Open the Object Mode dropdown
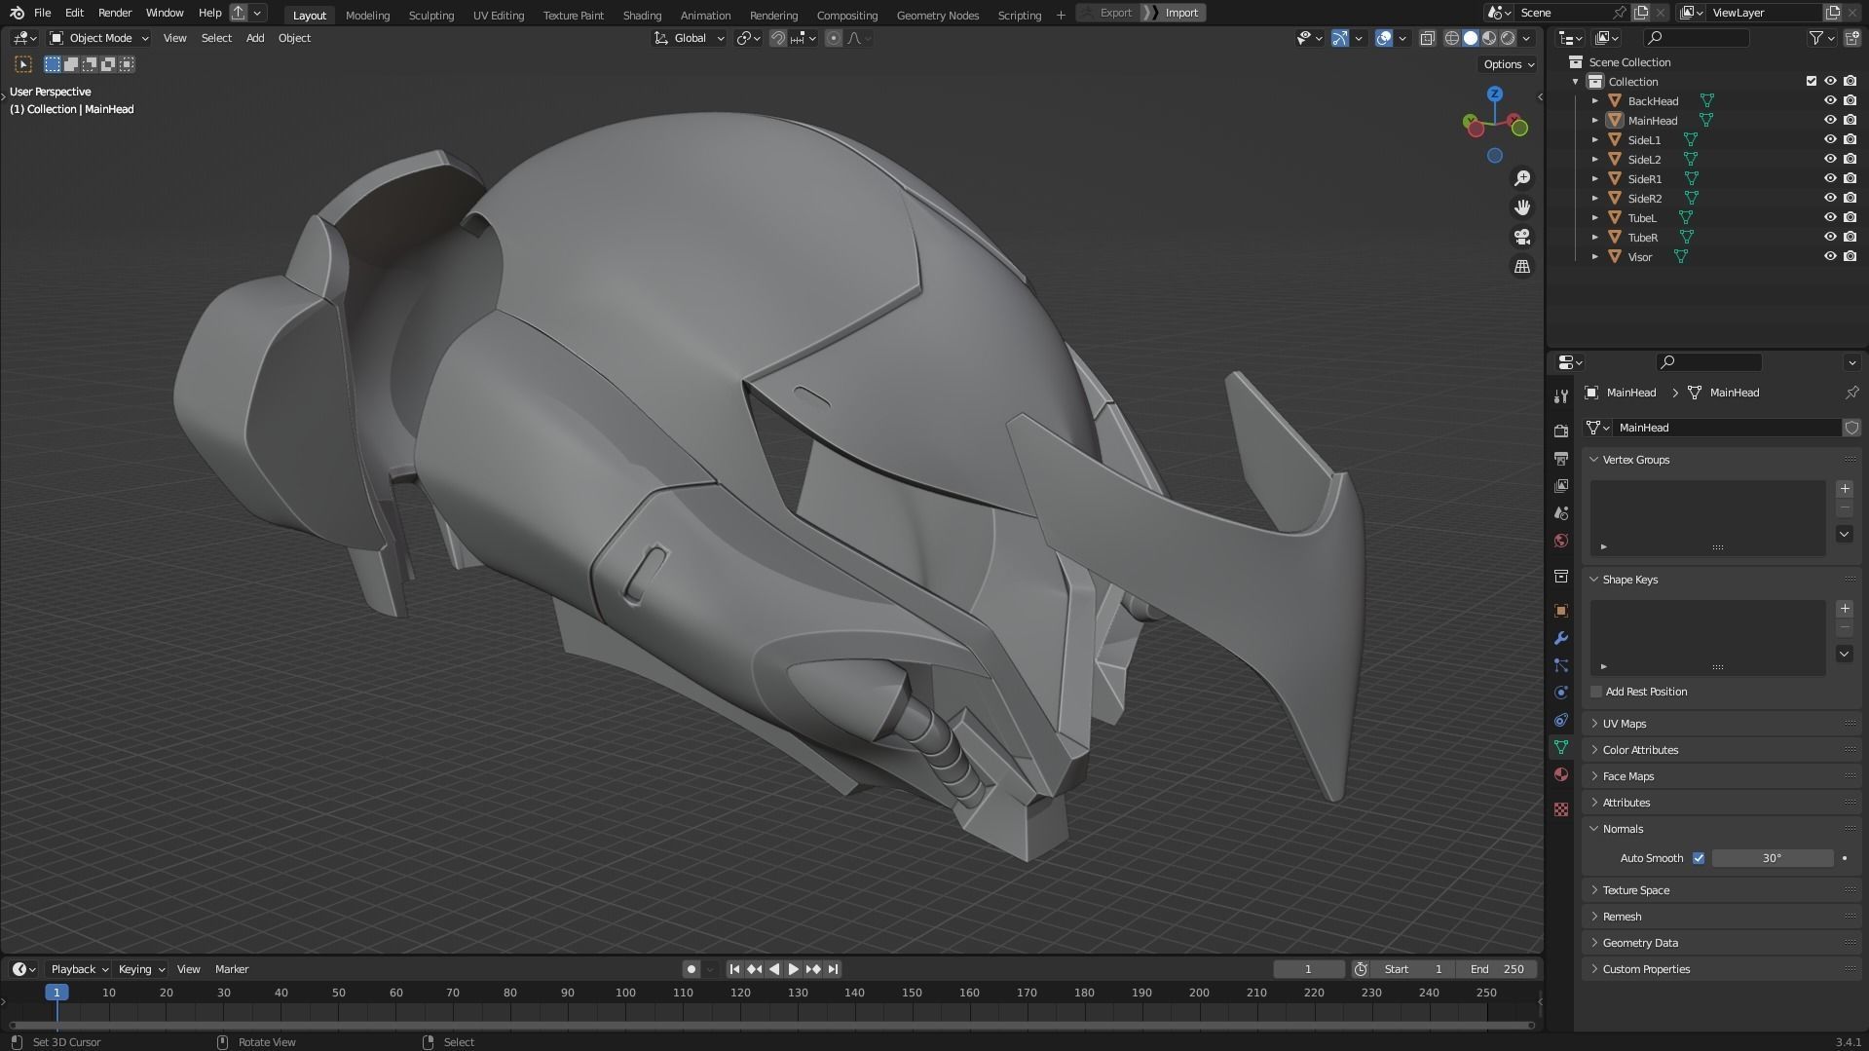This screenshot has height=1051, width=1869. [99, 38]
